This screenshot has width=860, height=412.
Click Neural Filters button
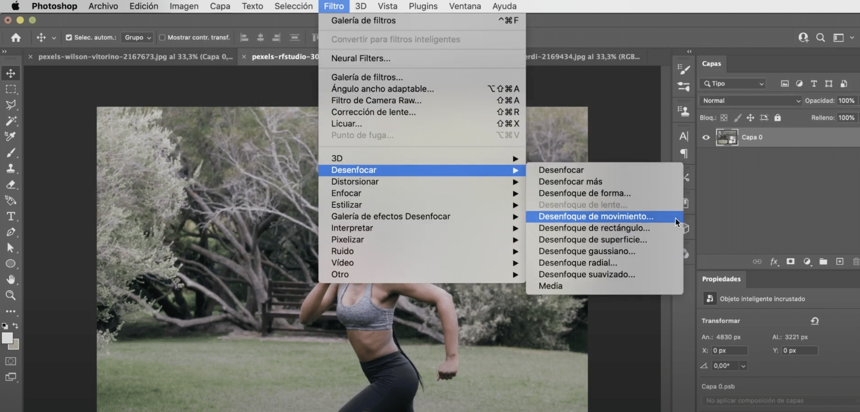[x=361, y=59]
